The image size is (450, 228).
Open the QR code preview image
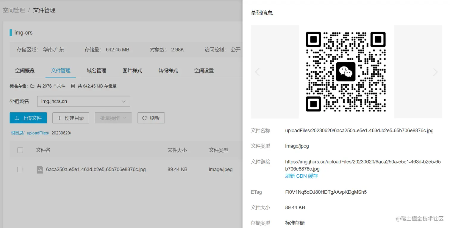[x=346, y=72]
